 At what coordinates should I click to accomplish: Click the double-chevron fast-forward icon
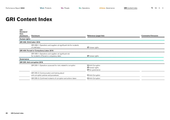point(156,8)
